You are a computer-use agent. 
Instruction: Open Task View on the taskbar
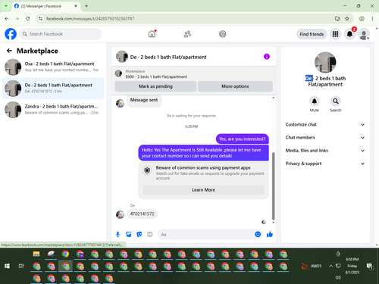click(21, 266)
